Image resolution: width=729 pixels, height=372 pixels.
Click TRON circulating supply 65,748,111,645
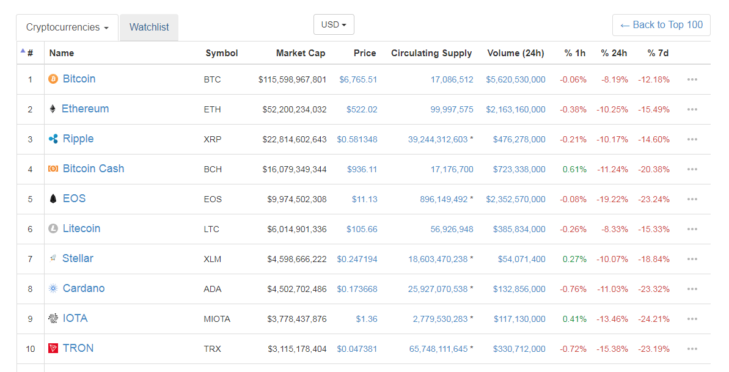click(438, 349)
